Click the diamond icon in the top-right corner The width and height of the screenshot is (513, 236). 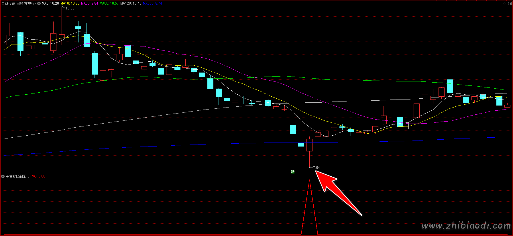(x=504, y=3)
